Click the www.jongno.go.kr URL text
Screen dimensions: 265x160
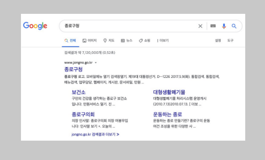(78, 62)
